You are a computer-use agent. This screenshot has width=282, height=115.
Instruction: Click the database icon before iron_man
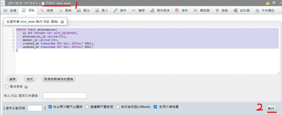[x=43, y=3]
